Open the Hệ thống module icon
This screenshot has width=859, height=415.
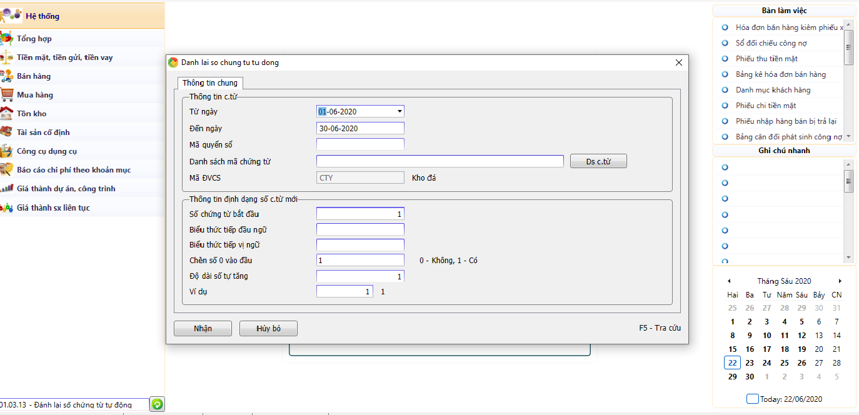(x=11, y=16)
